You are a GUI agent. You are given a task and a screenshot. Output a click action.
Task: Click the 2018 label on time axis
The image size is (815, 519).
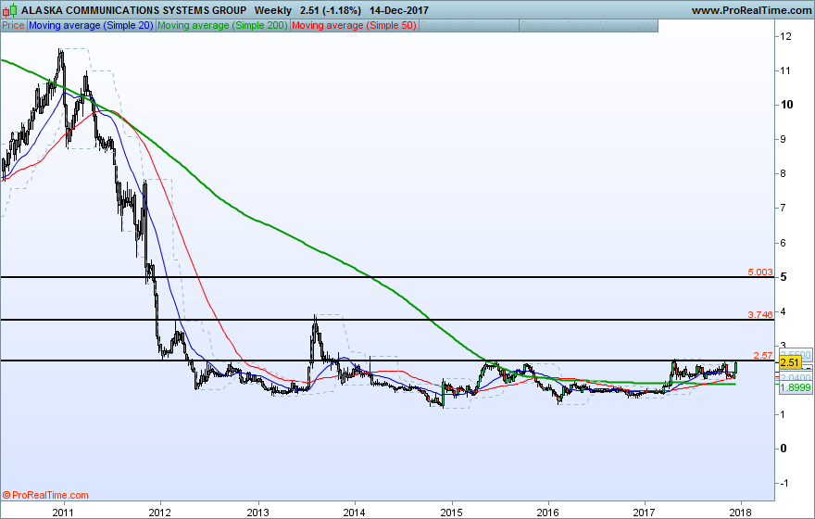click(741, 513)
